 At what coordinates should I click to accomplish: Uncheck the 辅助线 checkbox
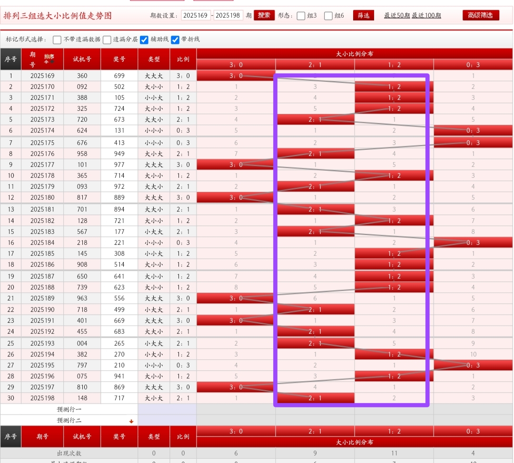pos(144,39)
